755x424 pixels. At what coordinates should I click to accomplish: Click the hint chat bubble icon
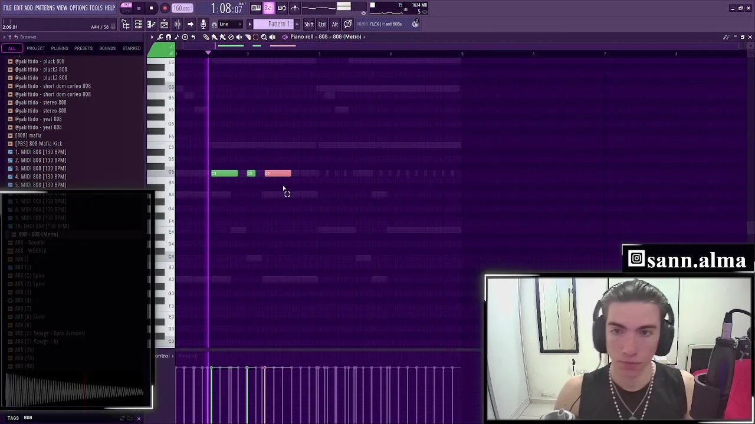pyautogui.click(x=348, y=24)
